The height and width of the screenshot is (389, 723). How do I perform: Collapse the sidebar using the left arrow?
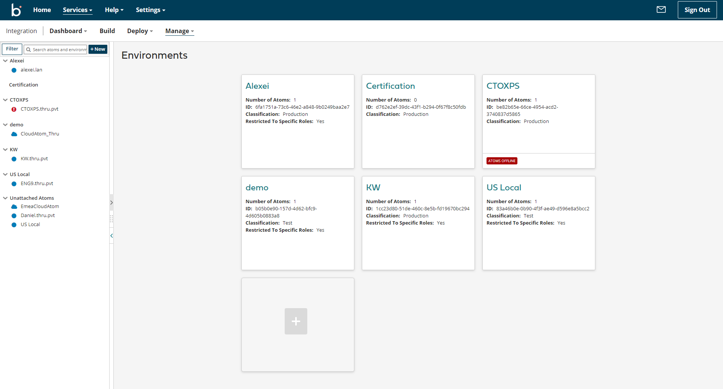111,236
